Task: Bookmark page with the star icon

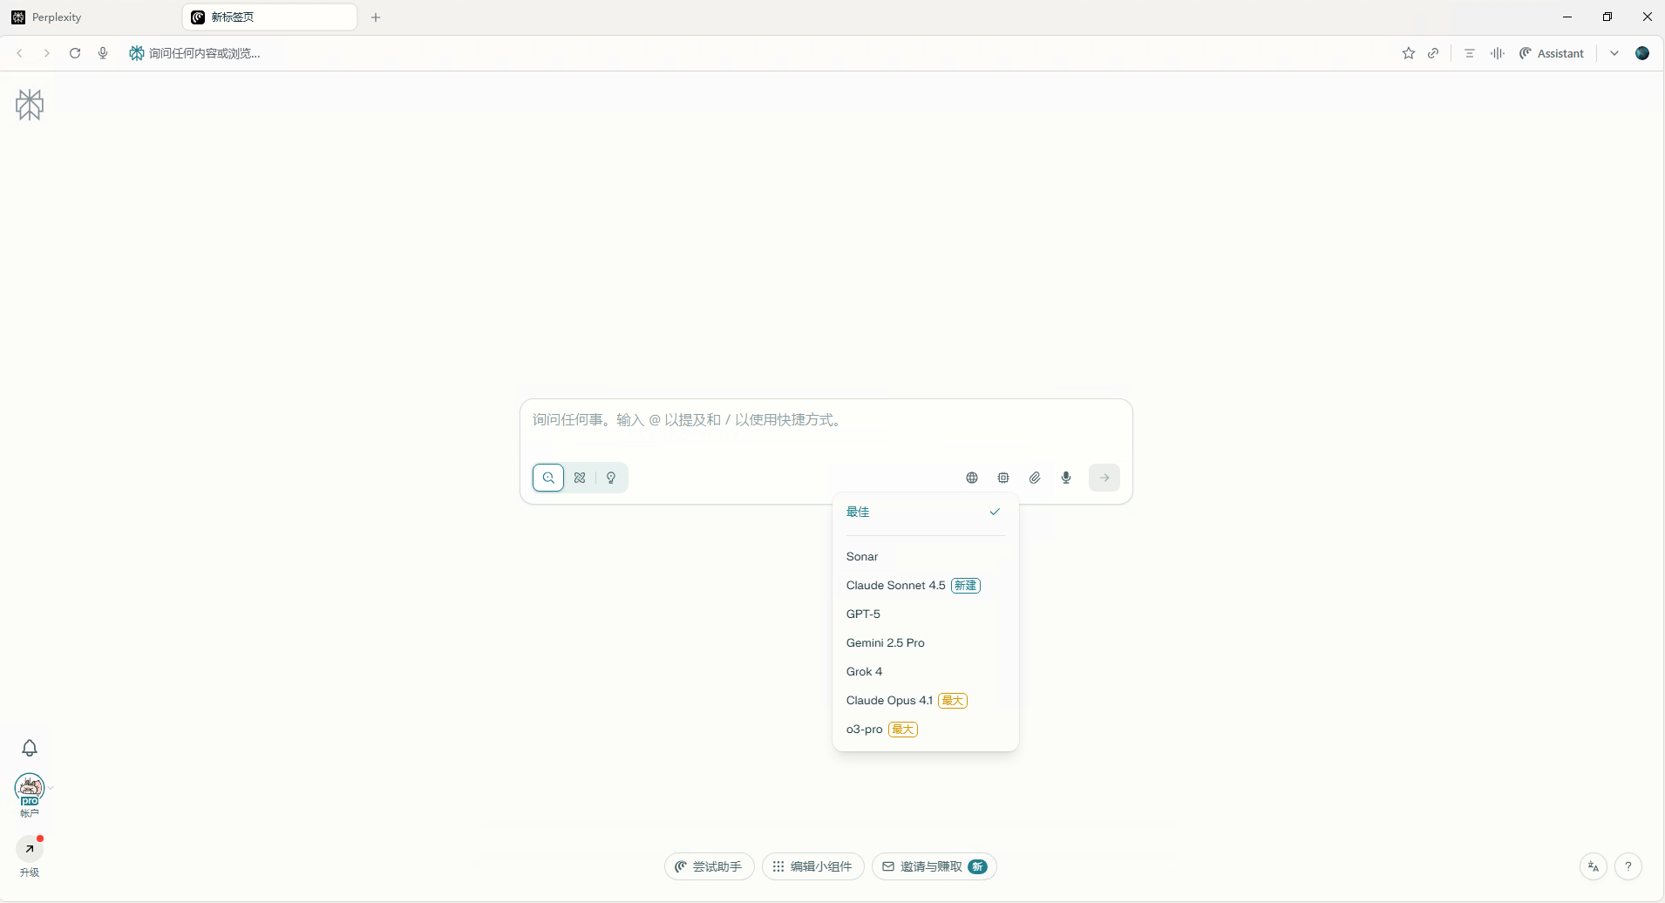Action: [1409, 53]
